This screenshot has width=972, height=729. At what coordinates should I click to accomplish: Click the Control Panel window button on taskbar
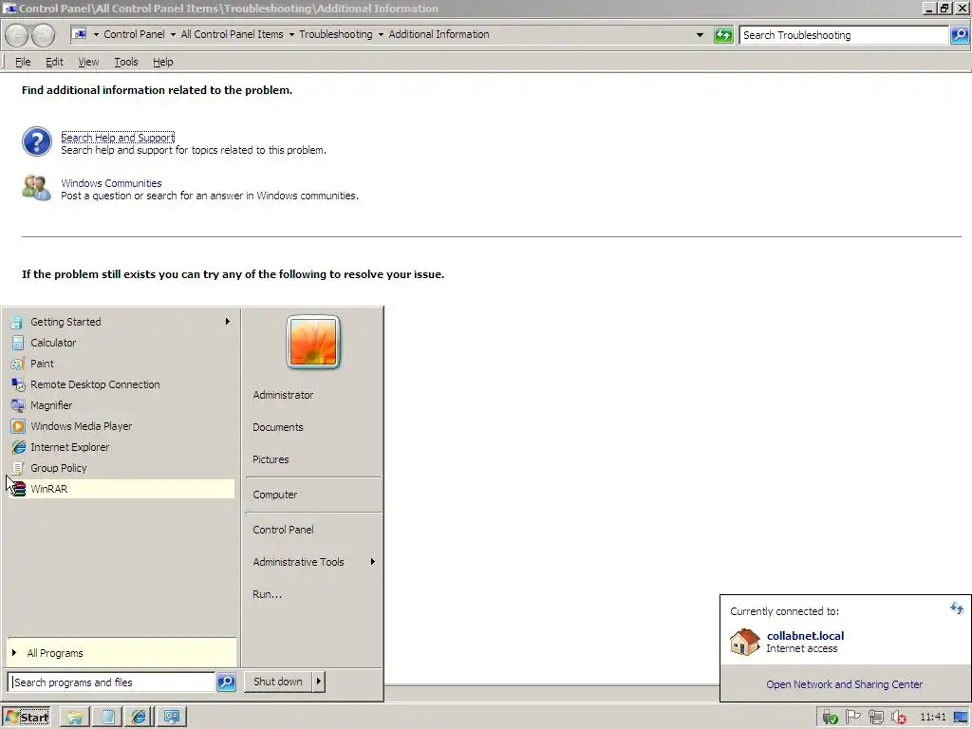[x=171, y=718]
